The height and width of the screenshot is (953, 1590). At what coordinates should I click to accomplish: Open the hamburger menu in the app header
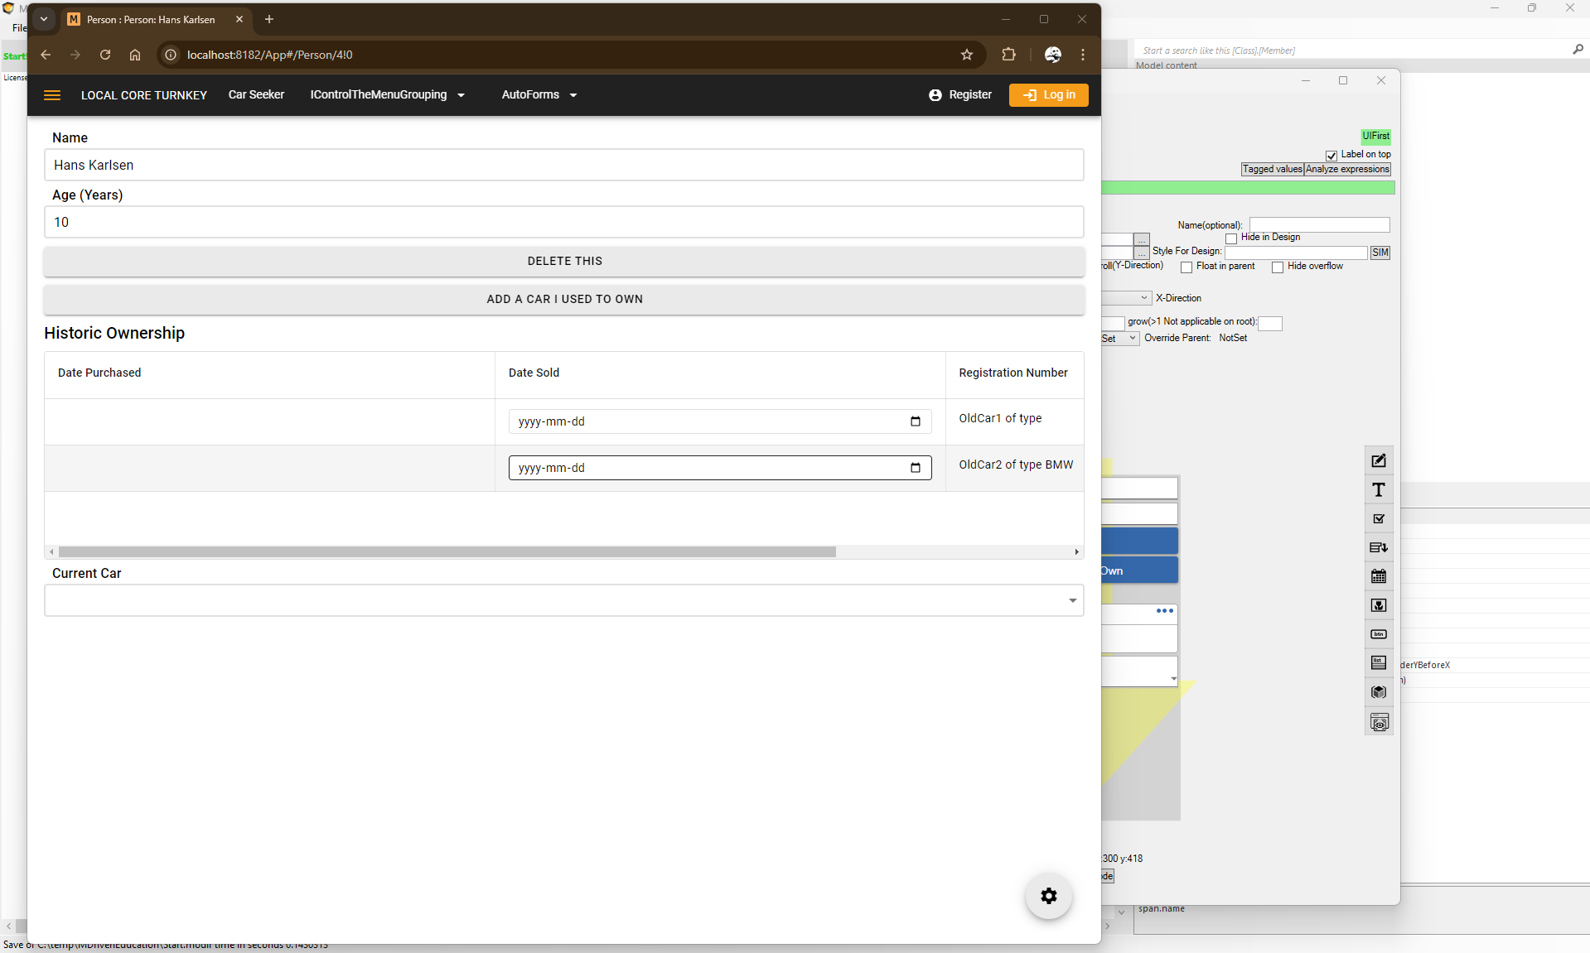(52, 95)
